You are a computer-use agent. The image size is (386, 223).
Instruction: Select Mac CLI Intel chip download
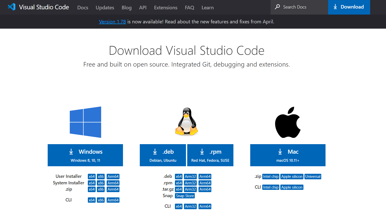click(271, 187)
